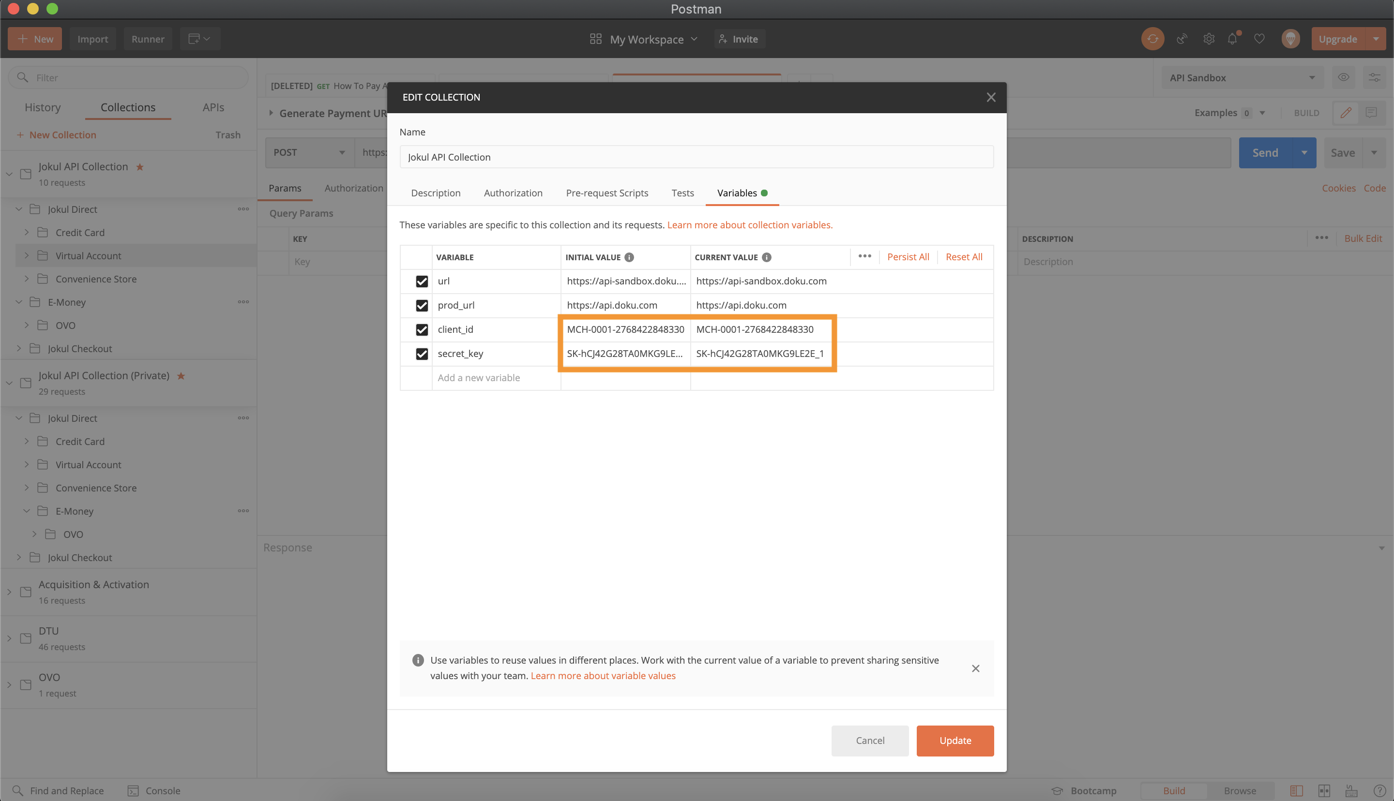Open Postman settings gear icon

[x=1209, y=39]
